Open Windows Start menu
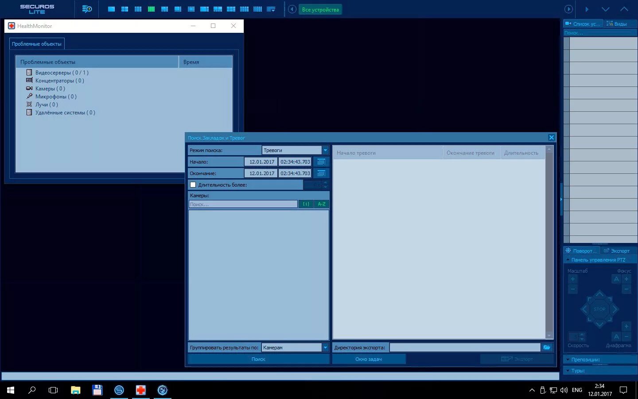The image size is (638, 399). [11, 390]
